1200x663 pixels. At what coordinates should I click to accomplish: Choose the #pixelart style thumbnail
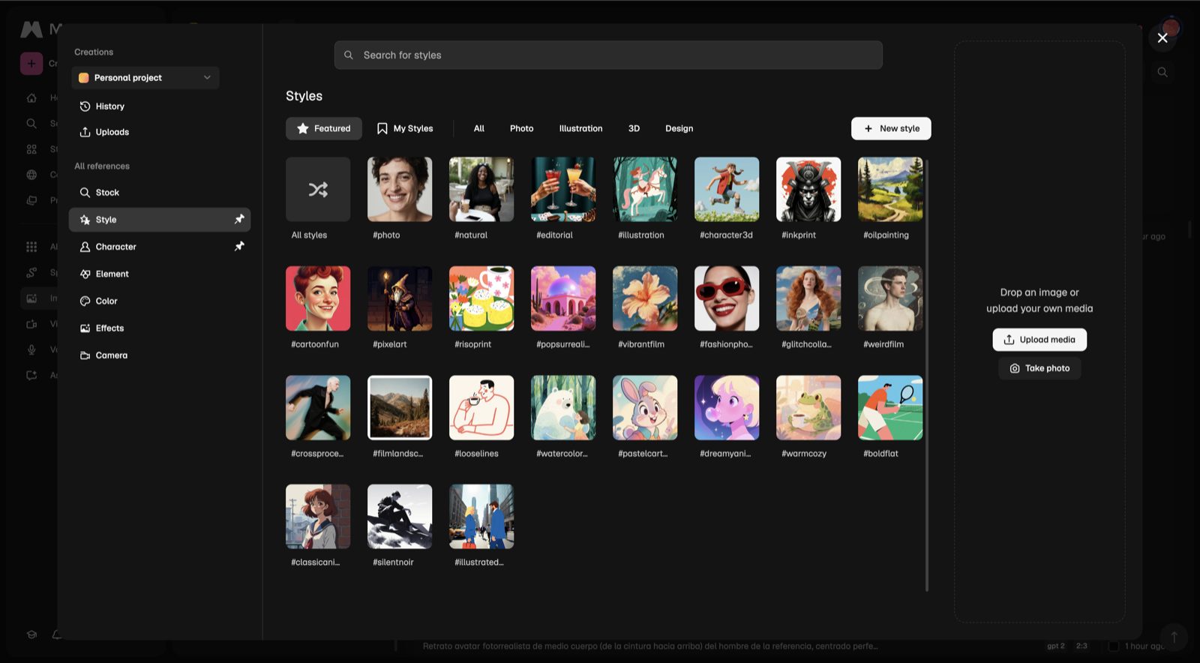coord(400,298)
